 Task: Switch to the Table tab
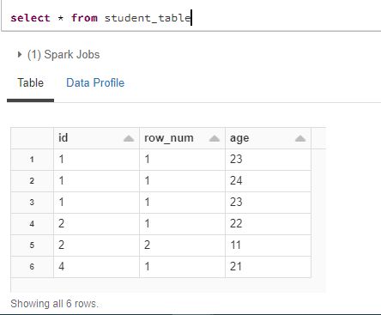coord(31,83)
